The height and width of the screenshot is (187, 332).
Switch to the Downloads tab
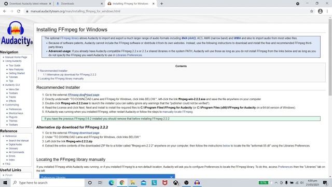(79, 4)
